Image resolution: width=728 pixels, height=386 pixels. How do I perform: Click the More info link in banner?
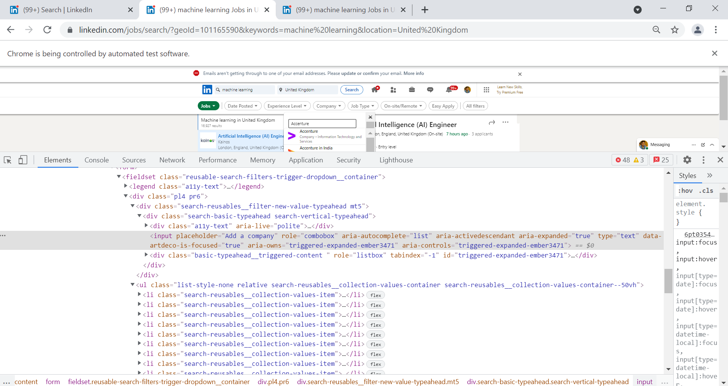point(413,73)
